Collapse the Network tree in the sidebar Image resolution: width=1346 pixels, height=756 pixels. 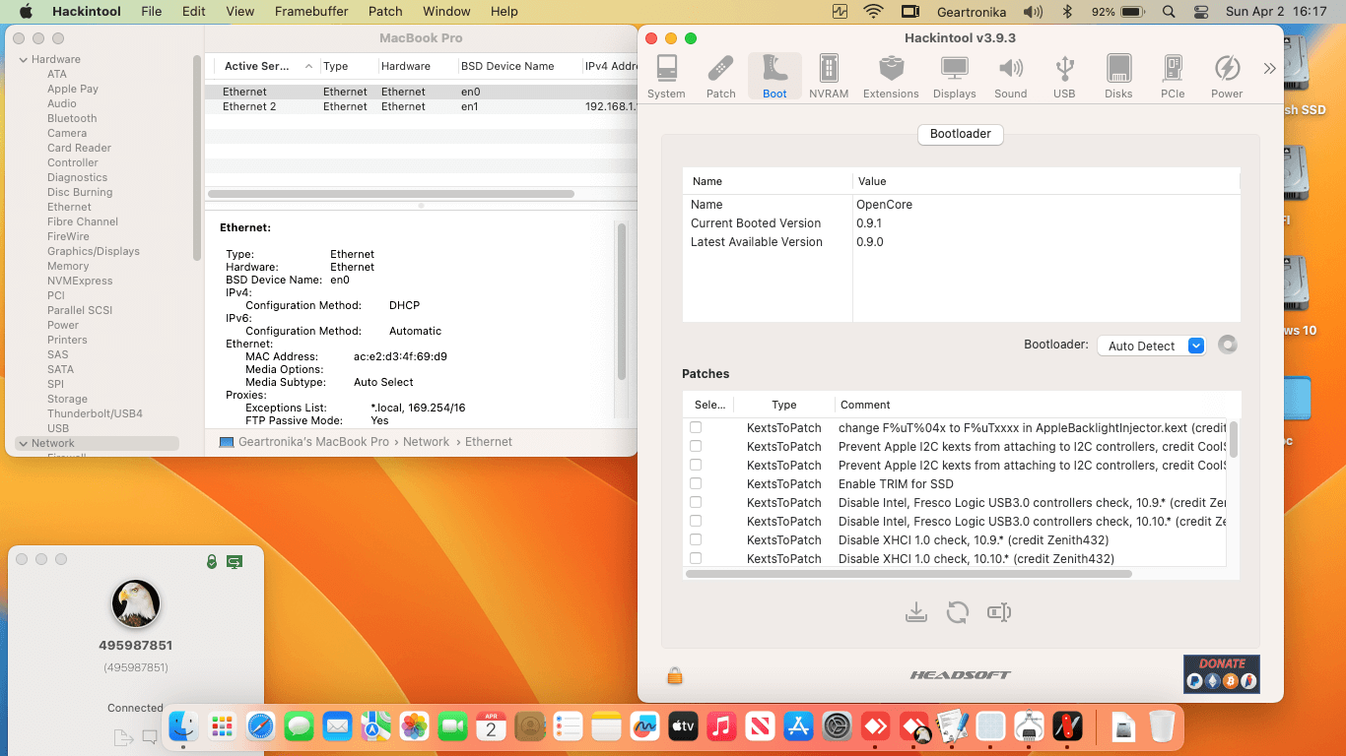pyautogui.click(x=24, y=444)
